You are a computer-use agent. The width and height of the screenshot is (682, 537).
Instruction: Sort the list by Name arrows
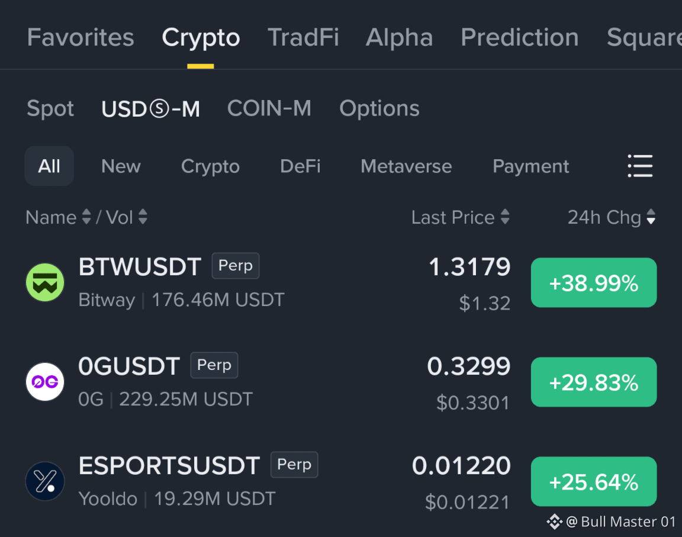86,217
